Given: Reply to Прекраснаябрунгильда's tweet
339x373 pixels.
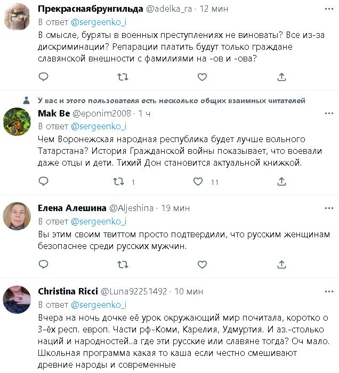Looking at the screenshot, I should [43, 77].
